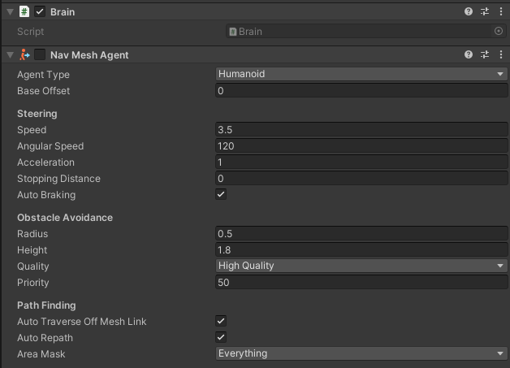Click the Nav Mesh Agent component icon

24,54
